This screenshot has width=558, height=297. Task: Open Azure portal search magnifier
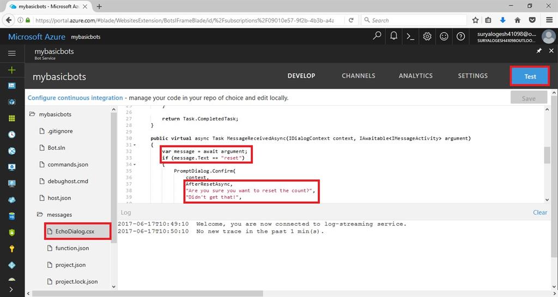pos(377,37)
